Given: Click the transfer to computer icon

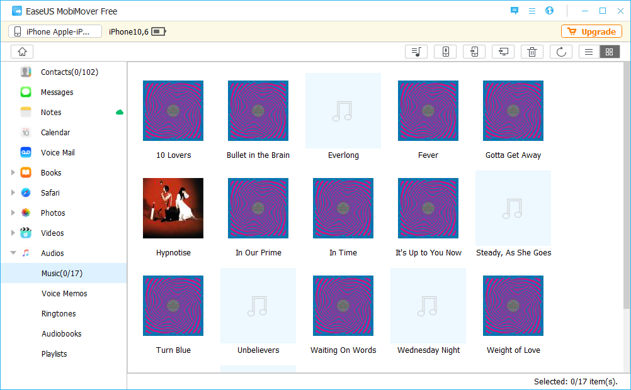Looking at the screenshot, I should point(503,52).
